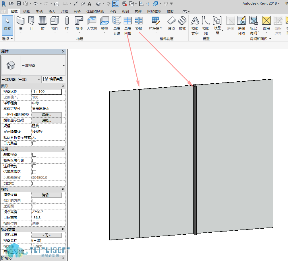
Task: Select the Mullion (竖梃) tool
Action: tap(139, 23)
